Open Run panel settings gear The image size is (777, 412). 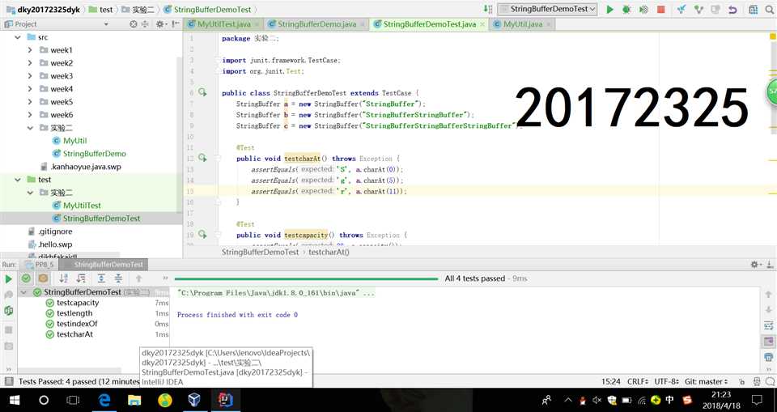tap(754, 265)
